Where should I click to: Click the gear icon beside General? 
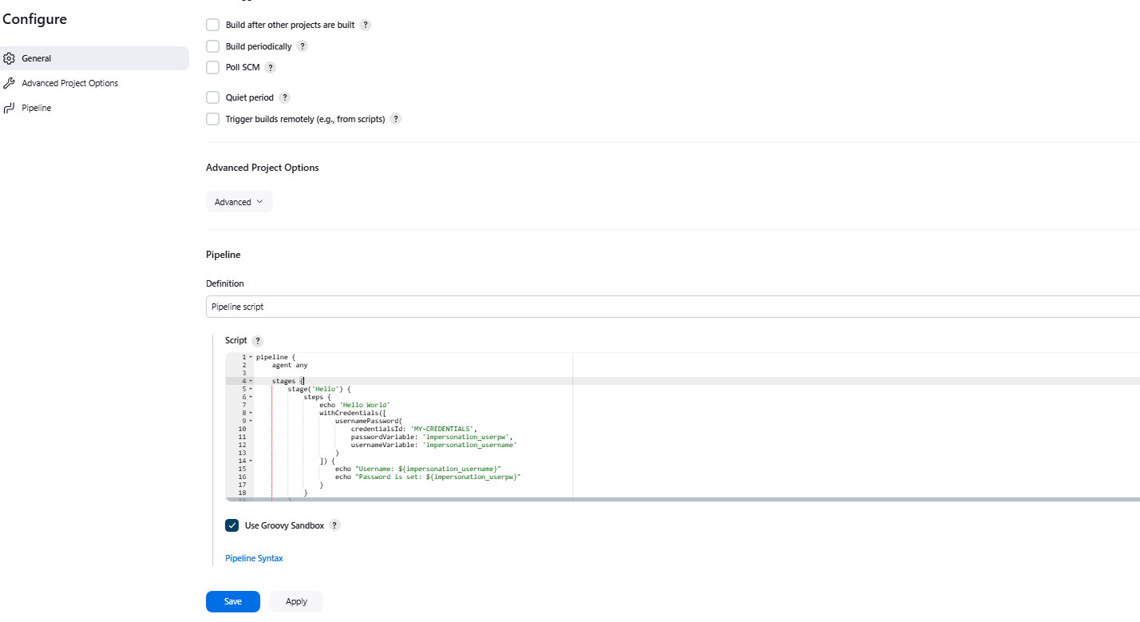pyautogui.click(x=9, y=58)
